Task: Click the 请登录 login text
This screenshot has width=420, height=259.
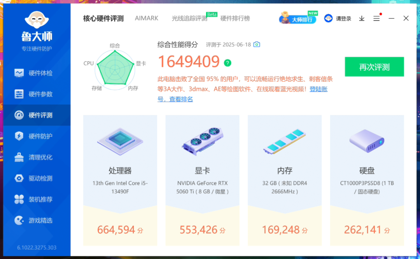Action: [x=343, y=19]
